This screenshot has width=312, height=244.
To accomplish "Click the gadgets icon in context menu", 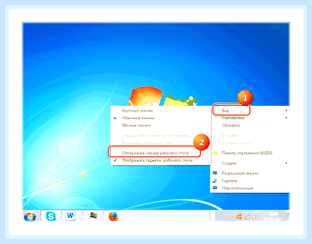I will click(x=215, y=181).
